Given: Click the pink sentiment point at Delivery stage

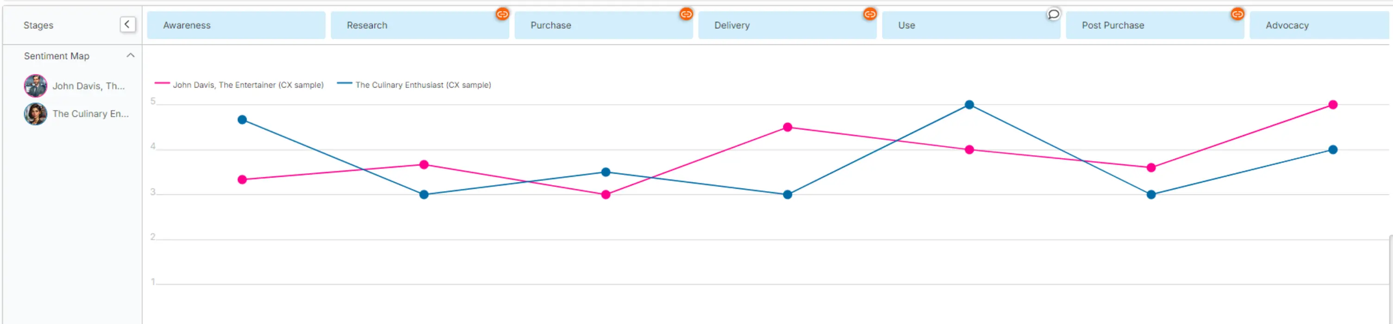Looking at the screenshot, I should point(787,127).
